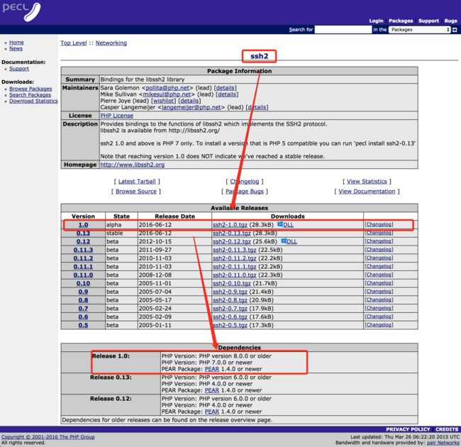Click Latest Tarball link
Screen dimensions: 461x447
(137, 182)
